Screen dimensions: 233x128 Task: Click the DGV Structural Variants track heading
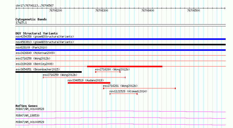click(37, 33)
